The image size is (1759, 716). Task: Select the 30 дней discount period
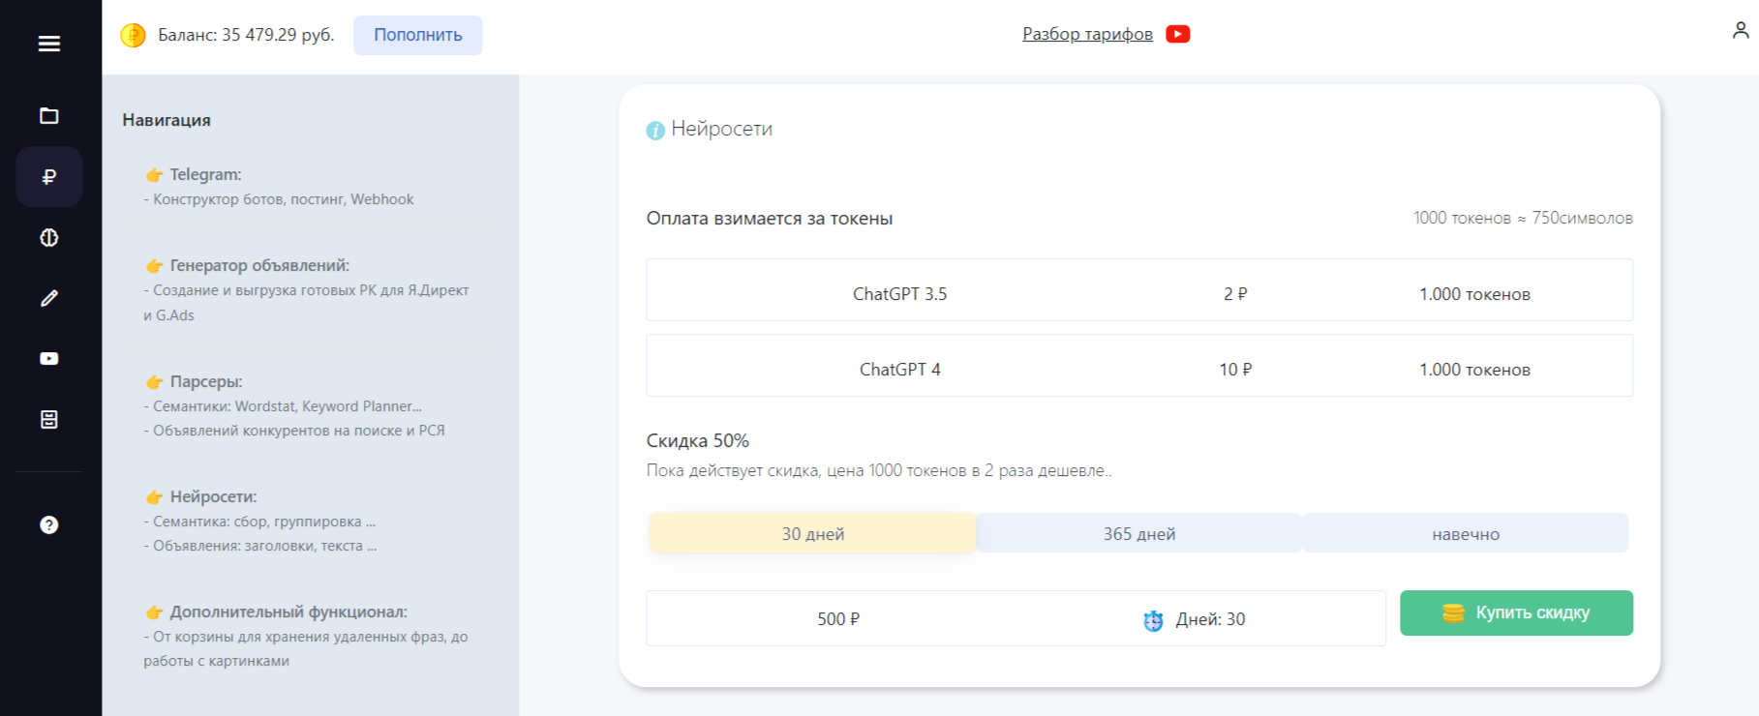(812, 533)
